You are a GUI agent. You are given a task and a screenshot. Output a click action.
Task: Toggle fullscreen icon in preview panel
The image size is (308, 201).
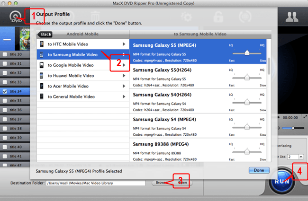305,117
